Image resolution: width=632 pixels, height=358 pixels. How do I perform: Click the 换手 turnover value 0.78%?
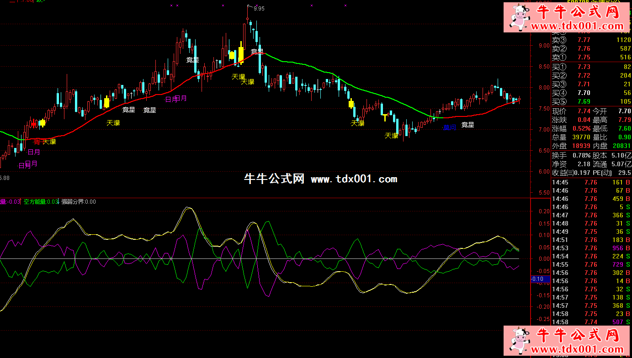(580, 155)
